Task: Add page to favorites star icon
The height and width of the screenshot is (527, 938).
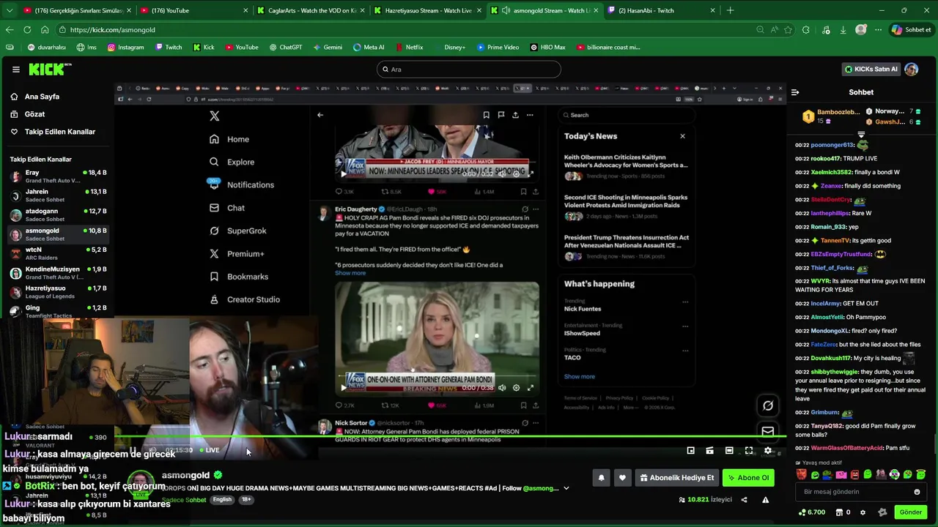Action: click(789, 30)
